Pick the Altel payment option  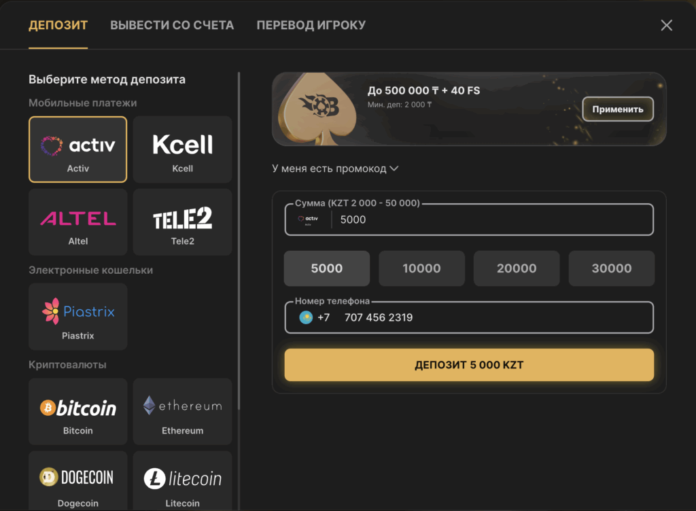click(77, 222)
